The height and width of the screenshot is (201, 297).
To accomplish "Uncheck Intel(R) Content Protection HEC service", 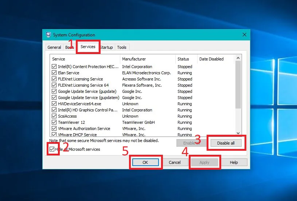I will (54, 67).
